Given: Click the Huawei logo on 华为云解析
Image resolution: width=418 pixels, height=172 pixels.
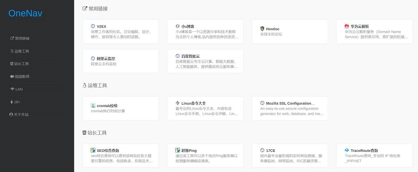Looking at the screenshot, I should pyautogui.click(x=347, y=26).
